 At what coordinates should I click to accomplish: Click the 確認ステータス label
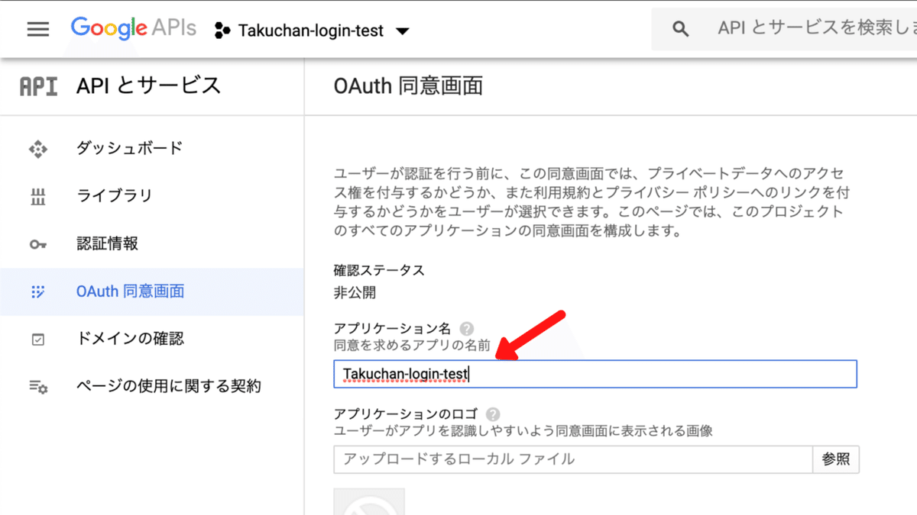coord(379,270)
